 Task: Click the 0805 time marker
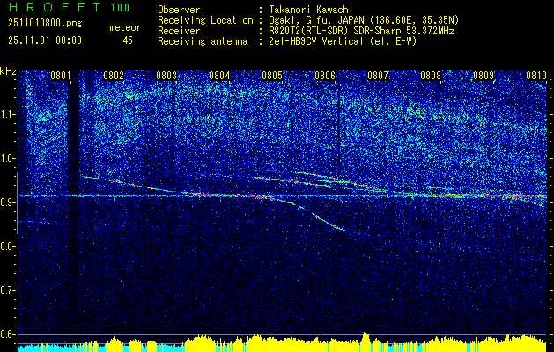click(x=272, y=76)
